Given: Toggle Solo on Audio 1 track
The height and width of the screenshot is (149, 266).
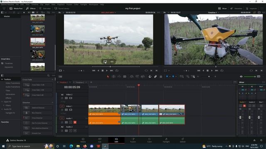Looking at the screenshot, I should pos(71,122).
